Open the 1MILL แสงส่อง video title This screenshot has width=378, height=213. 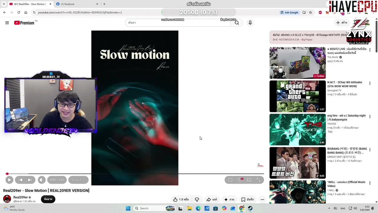[346, 184]
